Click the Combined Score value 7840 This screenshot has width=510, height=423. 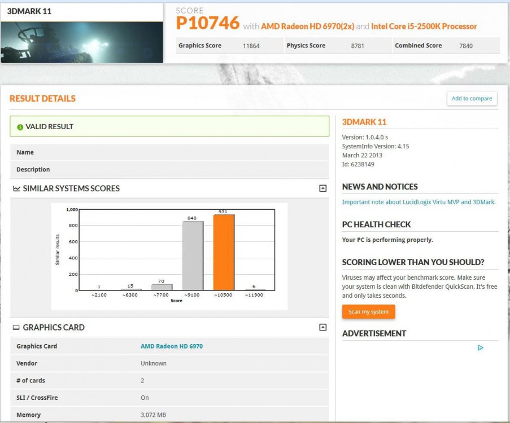point(466,46)
